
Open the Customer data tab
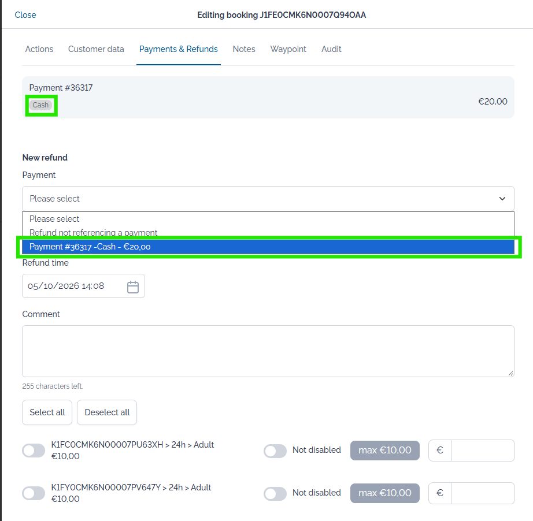click(x=96, y=49)
